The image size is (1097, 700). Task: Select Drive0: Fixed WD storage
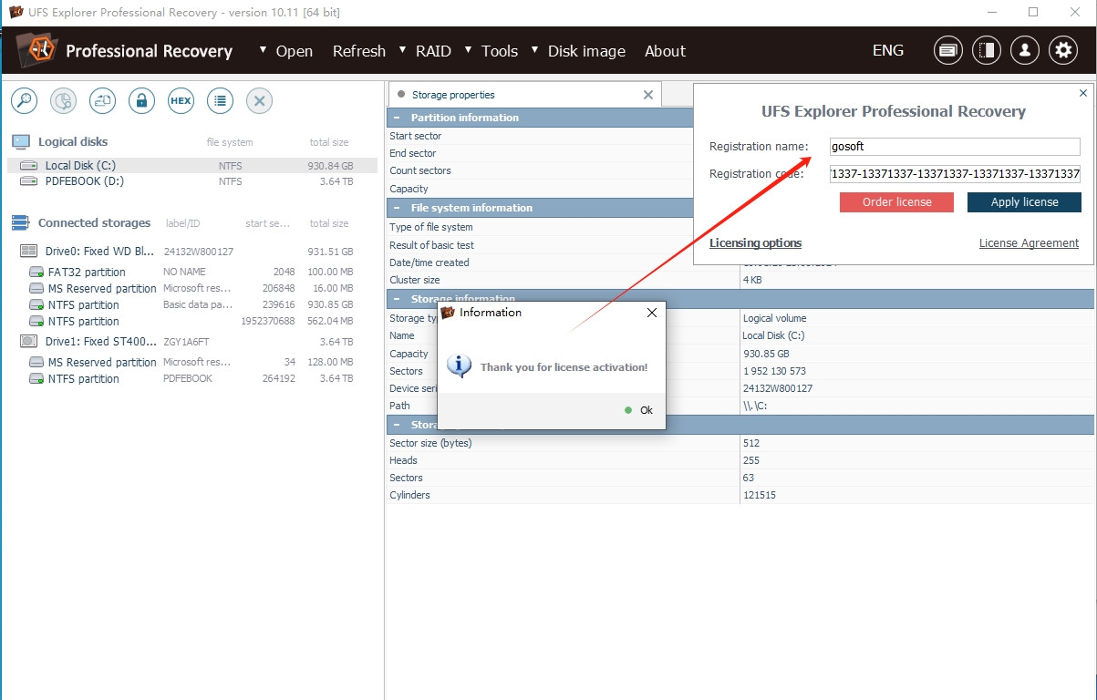192,252
